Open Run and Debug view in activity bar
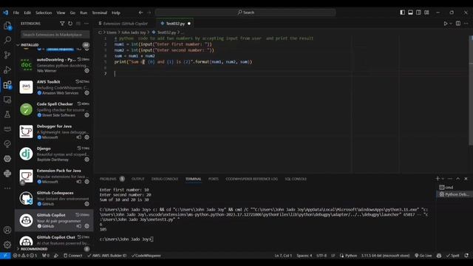This screenshot has width=473, height=266. coord(7,69)
